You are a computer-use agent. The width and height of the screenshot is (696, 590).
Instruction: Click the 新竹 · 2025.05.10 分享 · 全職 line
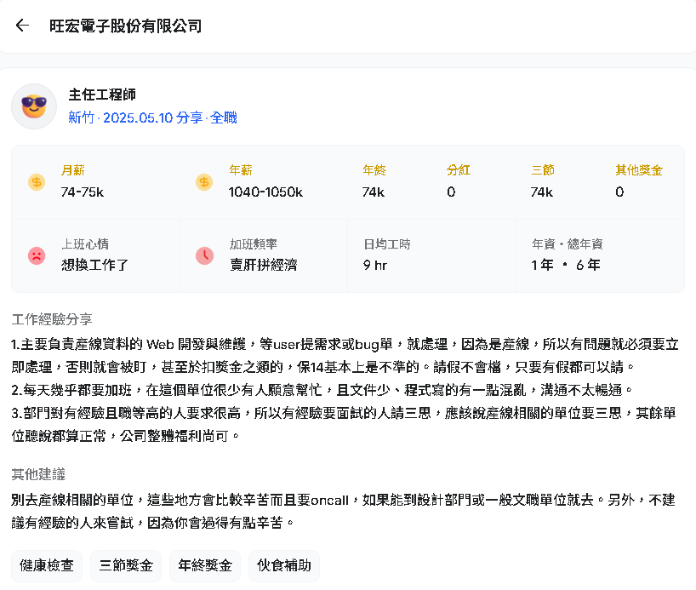pos(152,117)
